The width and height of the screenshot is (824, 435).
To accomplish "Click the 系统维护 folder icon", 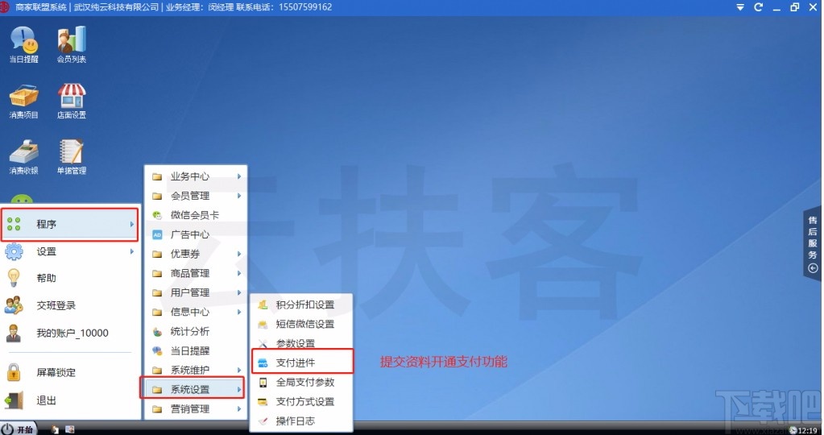I will click(157, 371).
